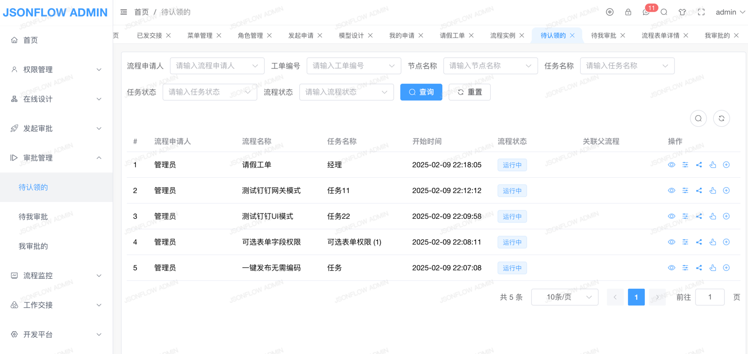Click the circled plus icon in the 任务22 row
Viewport: 748px width, 354px height.
pos(726,216)
